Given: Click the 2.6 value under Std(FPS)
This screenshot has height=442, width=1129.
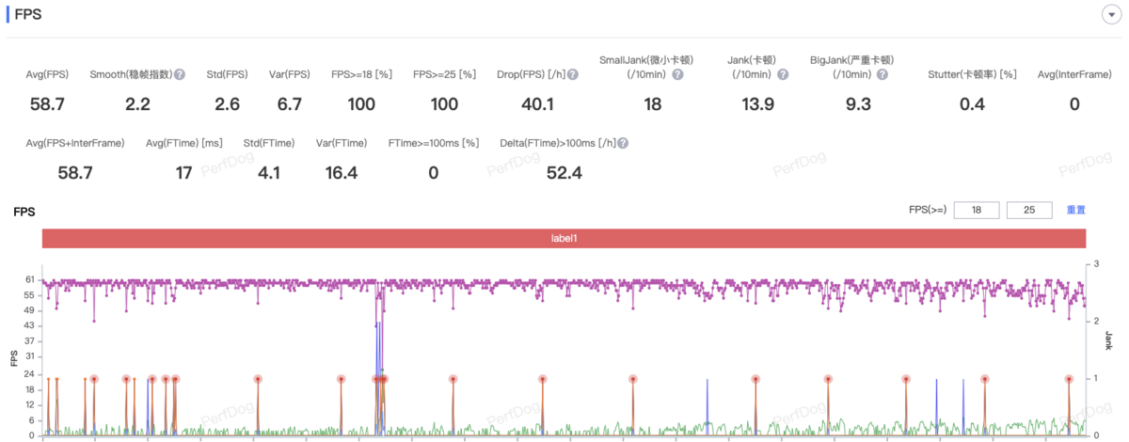Looking at the screenshot, I should pos(228,104).
